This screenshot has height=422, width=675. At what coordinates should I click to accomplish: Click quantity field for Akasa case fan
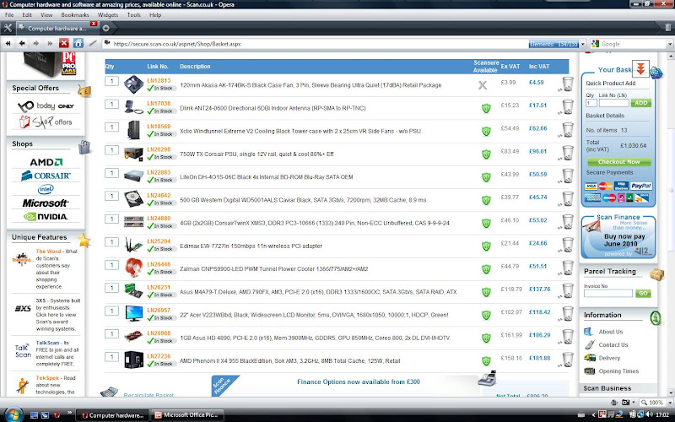click(x=111, y=81)
